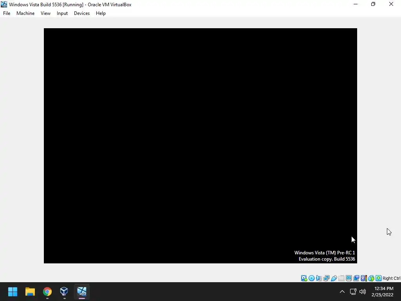Click the Evaluation copy Build 5536 text

[x=327, y=259]
